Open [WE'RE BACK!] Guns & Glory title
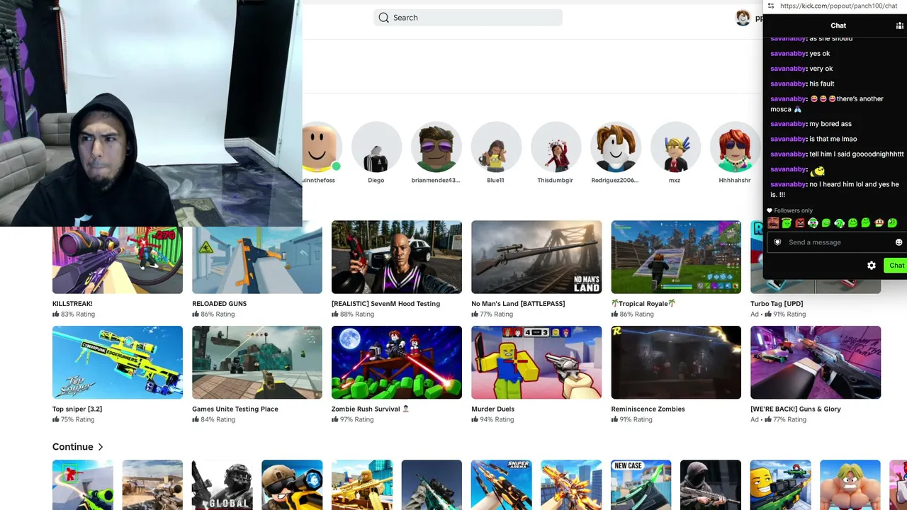Viewport: 907px width, 510px height. pos(796,409)
